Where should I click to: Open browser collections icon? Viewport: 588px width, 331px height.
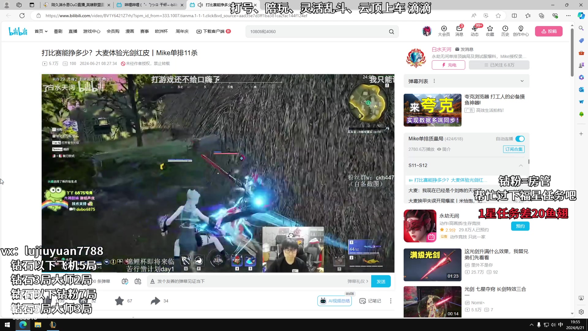[541, 16]
